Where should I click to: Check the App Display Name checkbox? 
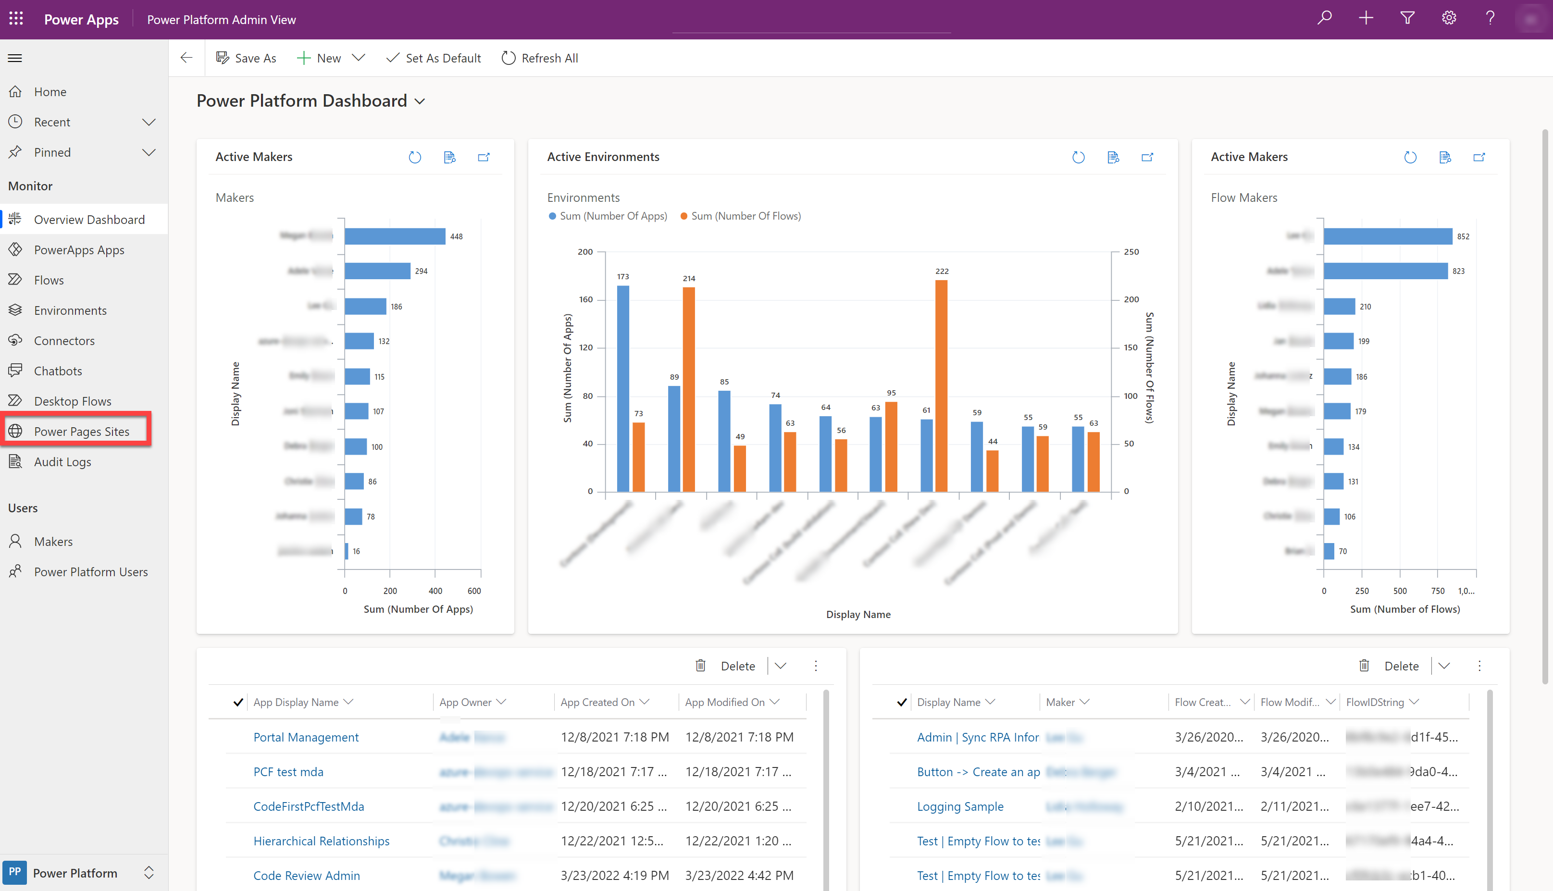pos(238,701)
